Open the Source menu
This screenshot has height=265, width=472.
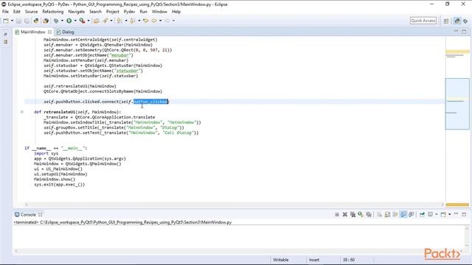31,12
